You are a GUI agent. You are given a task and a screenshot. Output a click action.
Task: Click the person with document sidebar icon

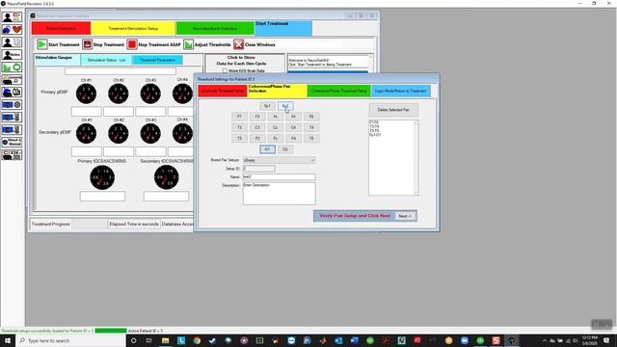tap(12, 42)
